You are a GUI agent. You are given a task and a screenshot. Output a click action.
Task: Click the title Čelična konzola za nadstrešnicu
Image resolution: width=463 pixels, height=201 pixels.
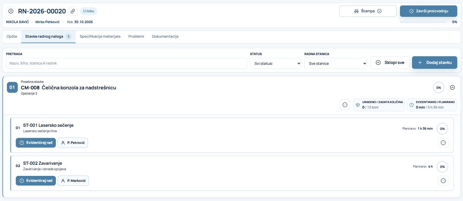[x=79, y=88]
